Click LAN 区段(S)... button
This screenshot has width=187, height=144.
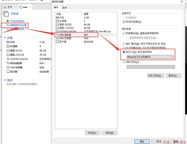pos(156,76)
